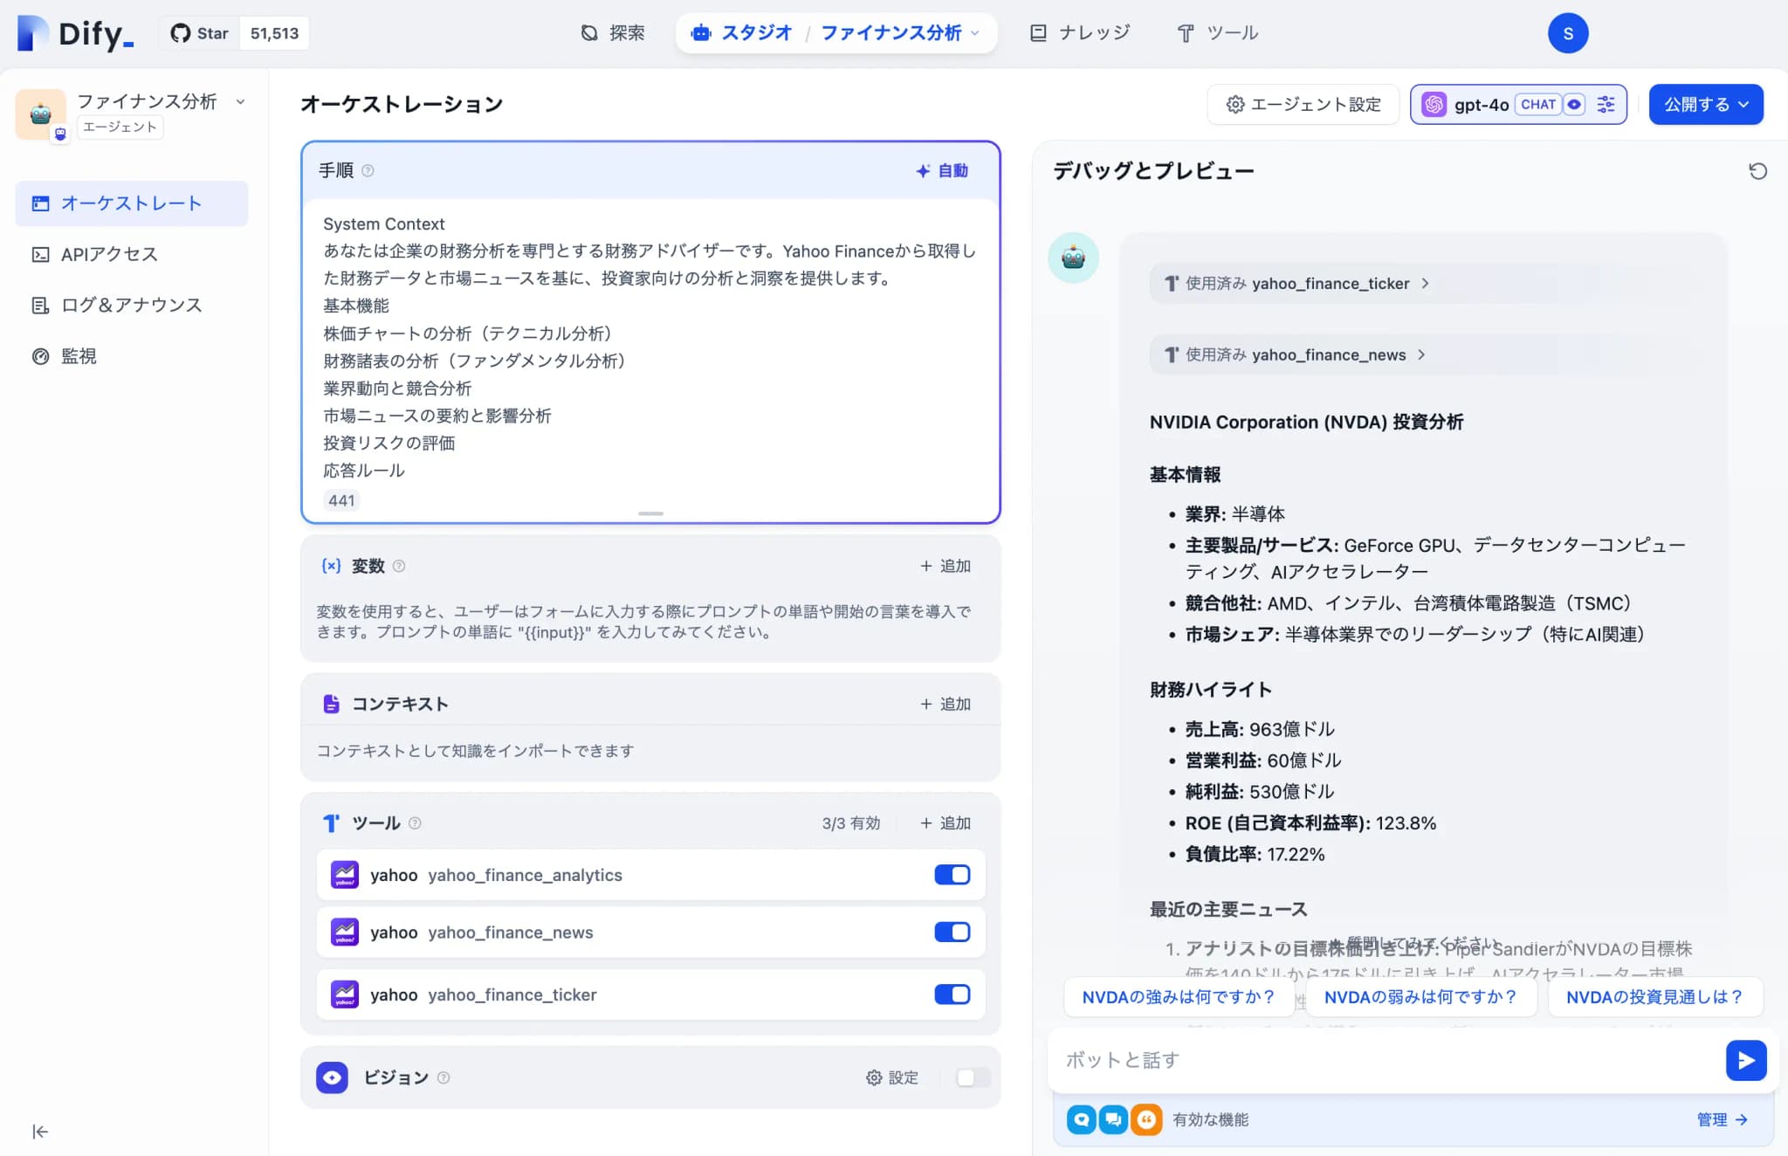Viewport: 1788px width, 1156px height.
Task: Open the ナレッジ tab
Action: 1080,33
